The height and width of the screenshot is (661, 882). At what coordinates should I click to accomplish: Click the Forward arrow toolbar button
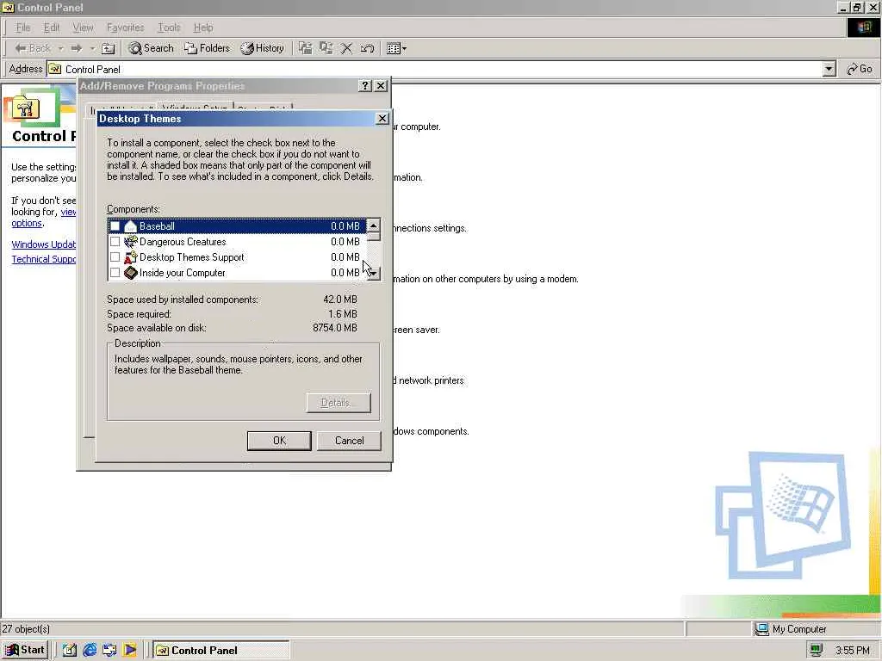[x=77, y=48]
